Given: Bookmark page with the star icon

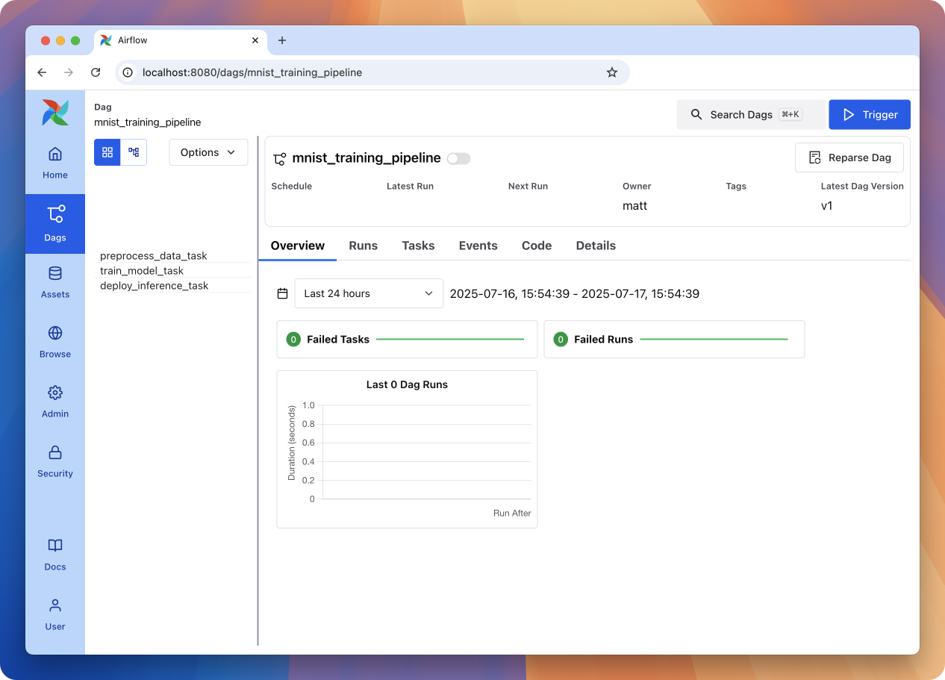Looking at the screenshot, I should click(612, 72).
